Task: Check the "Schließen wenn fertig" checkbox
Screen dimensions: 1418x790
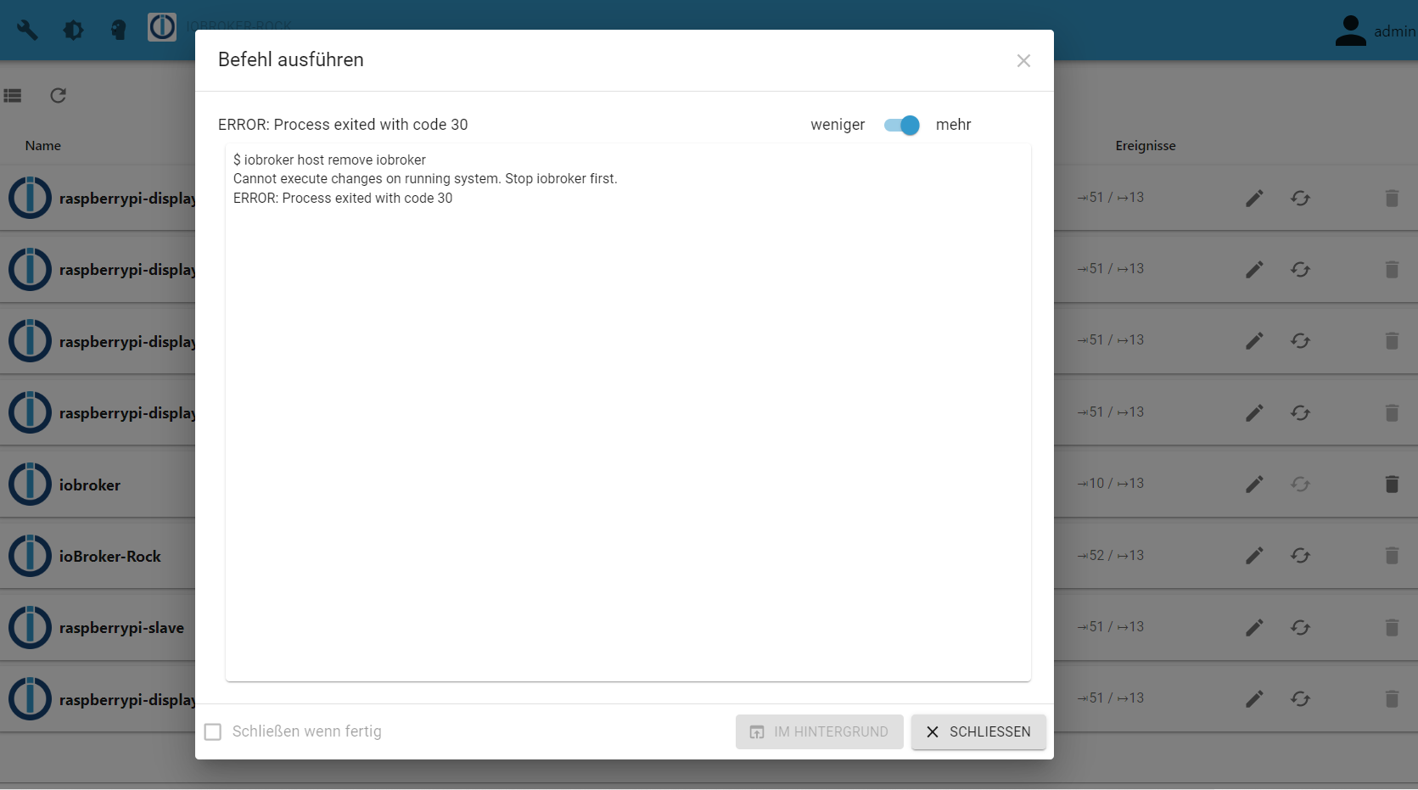Action: point(213,731)
